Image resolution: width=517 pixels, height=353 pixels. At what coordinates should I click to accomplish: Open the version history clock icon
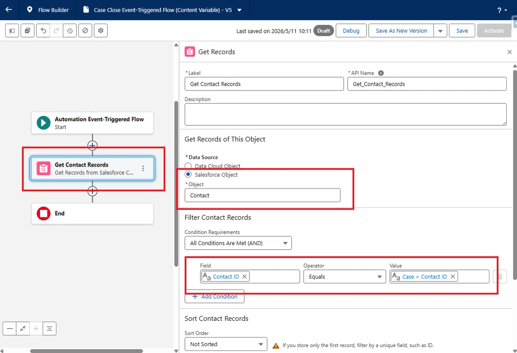(69, 31)
